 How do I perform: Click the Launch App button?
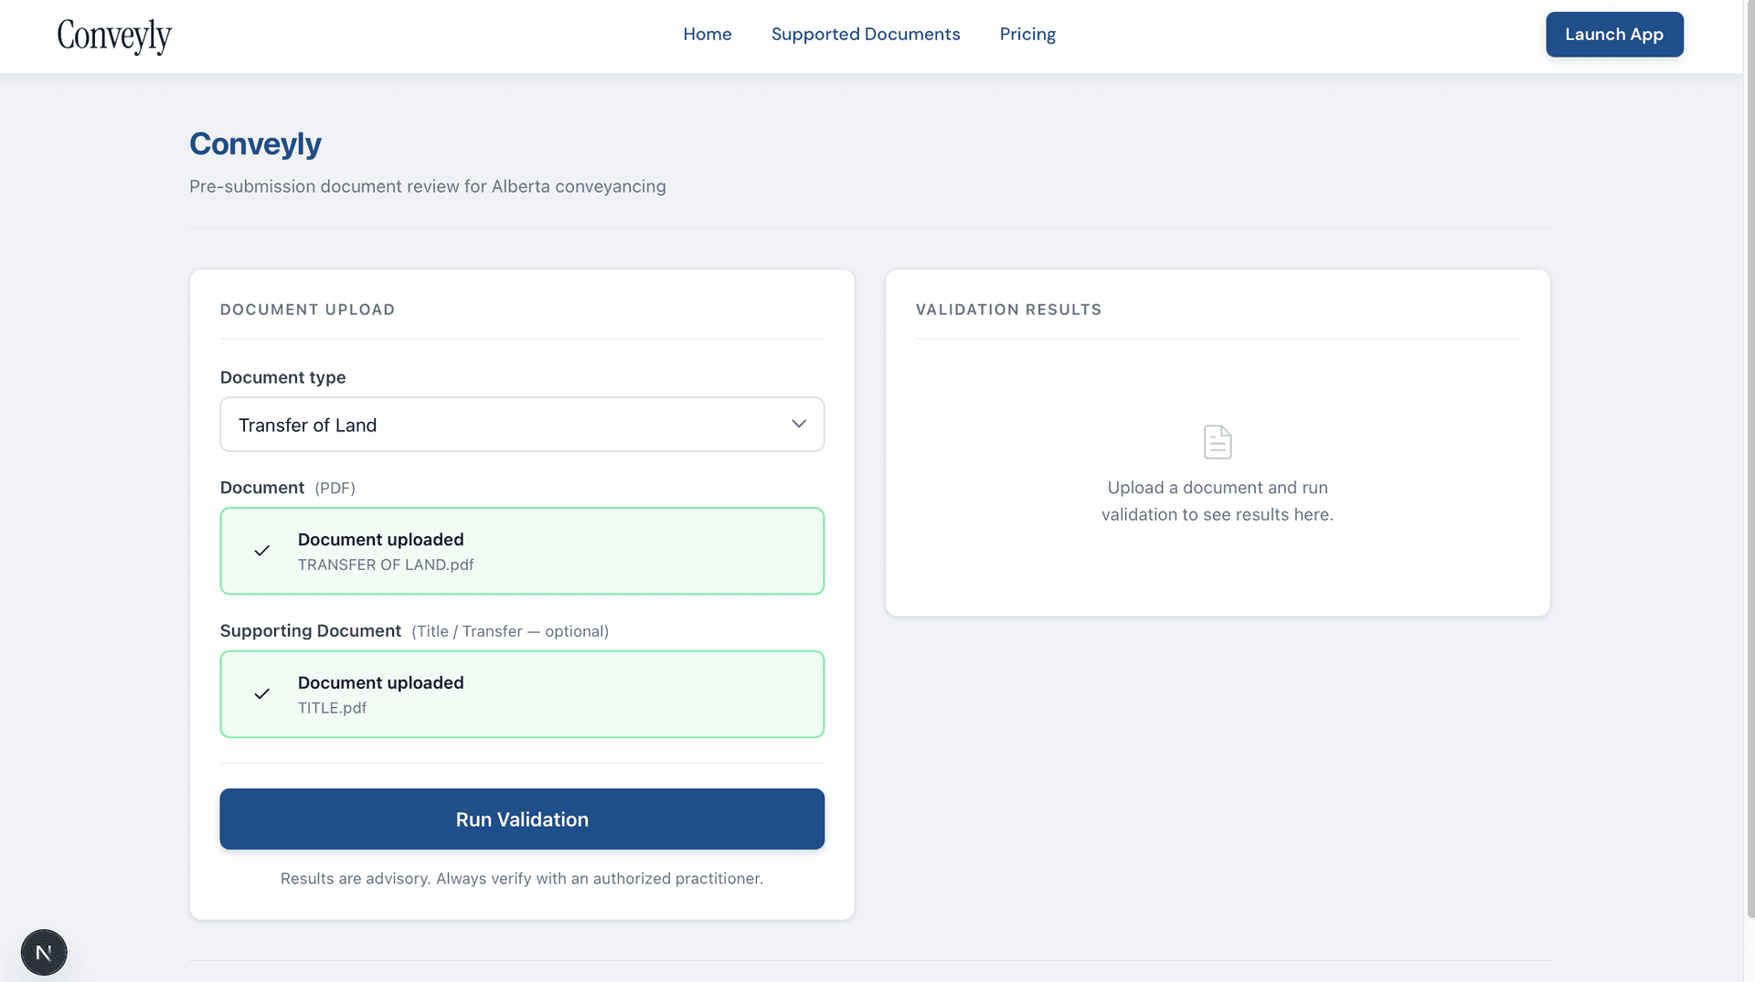[x=1614, y=34]
